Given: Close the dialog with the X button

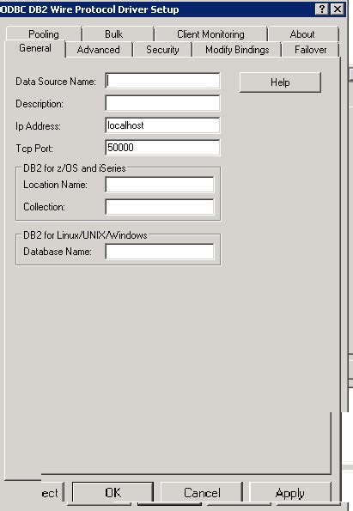Looking at the screenshot, I should click(x=338, y=9).
